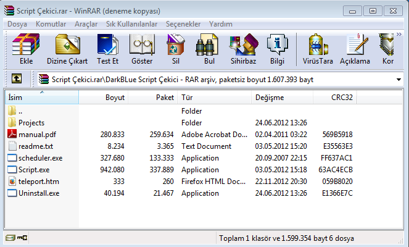This screenshot has height=247, width=409.
Task: Click the archive icon in address bar
Action: [x=44, y=79]
